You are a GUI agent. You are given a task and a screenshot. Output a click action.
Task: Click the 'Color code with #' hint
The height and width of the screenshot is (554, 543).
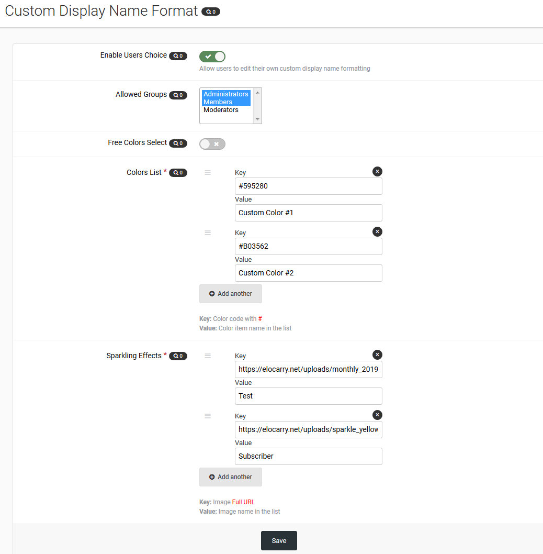(237, 319)
